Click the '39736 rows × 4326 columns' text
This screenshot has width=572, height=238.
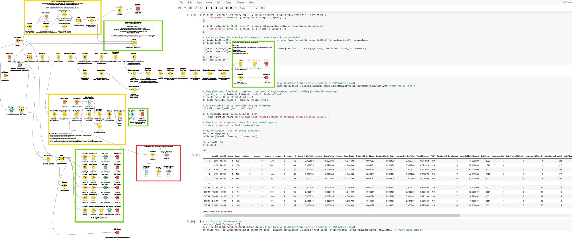(217, 212)
